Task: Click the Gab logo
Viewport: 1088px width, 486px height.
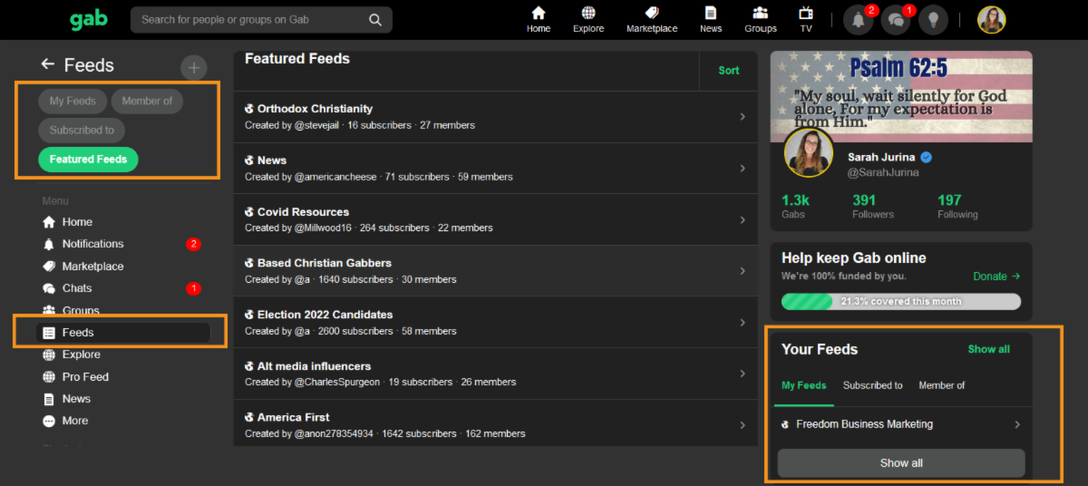Action: pyautogui.click(x=88, y=20)
